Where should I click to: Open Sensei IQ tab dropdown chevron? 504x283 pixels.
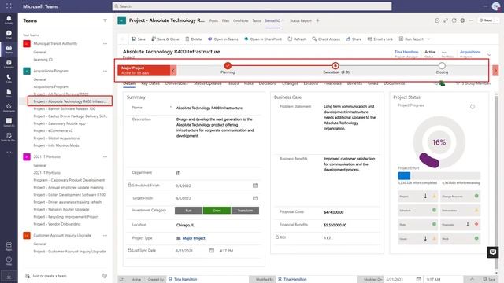coord(283,21)
